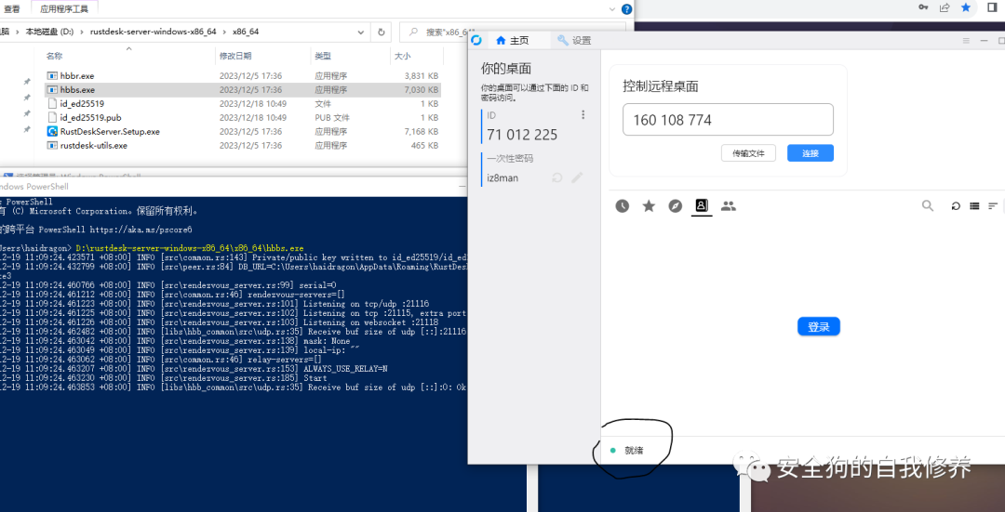
Task: Open the 设置 settings tab
Action: click(573, 40)
